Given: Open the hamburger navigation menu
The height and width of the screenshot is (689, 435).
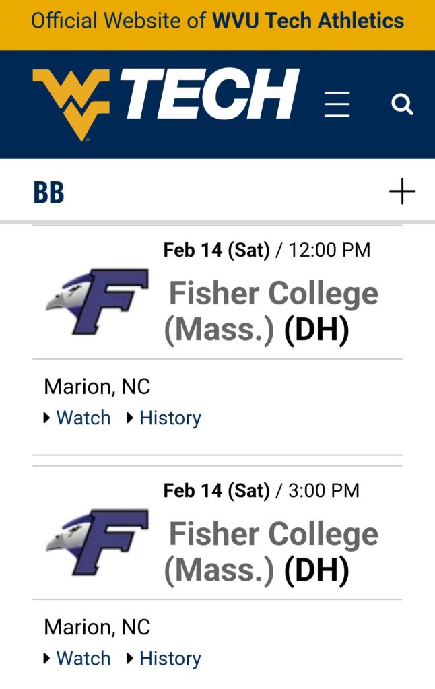Looking at the screenshot, I should [337, 104].
